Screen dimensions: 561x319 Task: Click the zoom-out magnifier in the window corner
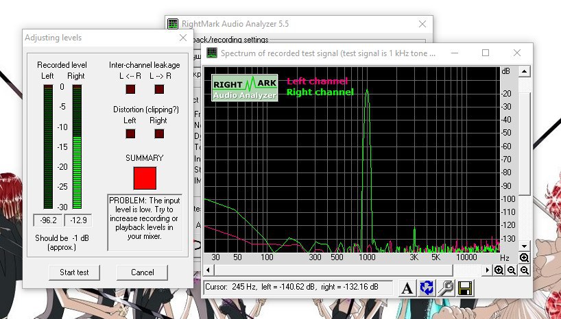point(525,270)
